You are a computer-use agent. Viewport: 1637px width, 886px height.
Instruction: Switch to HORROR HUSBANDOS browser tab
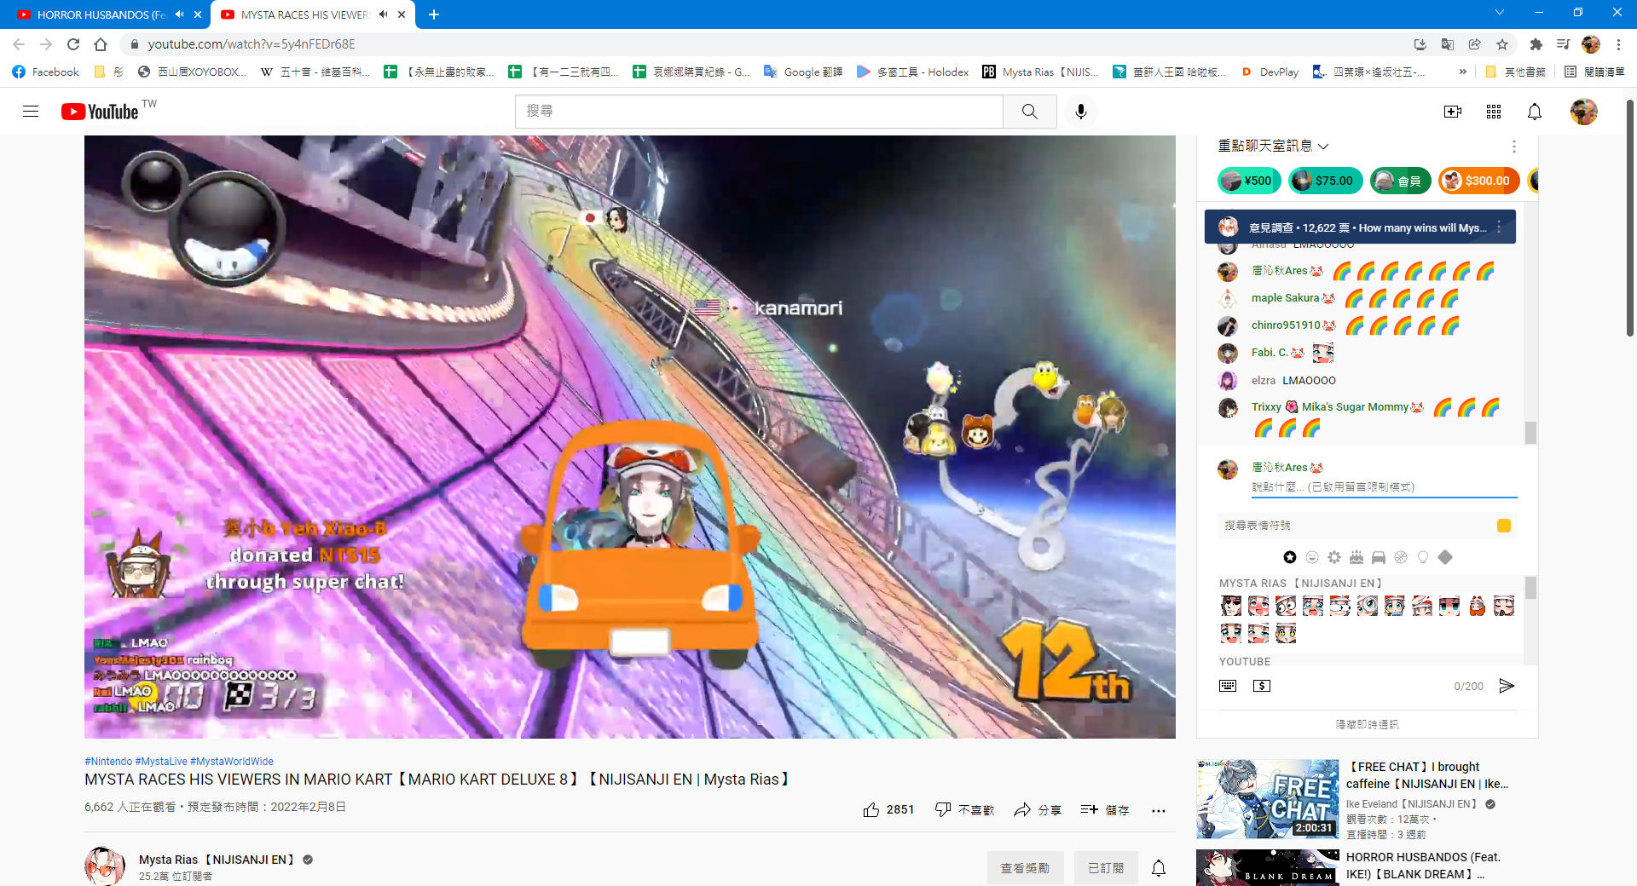tap(101, 14)
